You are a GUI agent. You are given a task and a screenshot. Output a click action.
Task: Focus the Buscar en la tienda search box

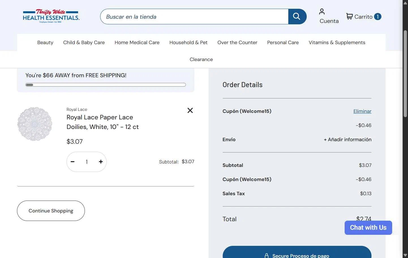[194, 16]
